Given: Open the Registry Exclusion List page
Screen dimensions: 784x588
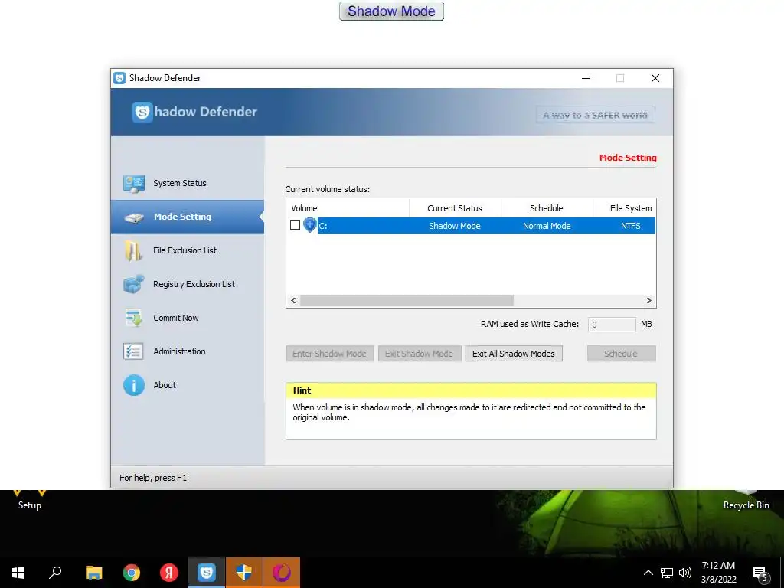Looking at the screenshot, I should coord(188,284).
